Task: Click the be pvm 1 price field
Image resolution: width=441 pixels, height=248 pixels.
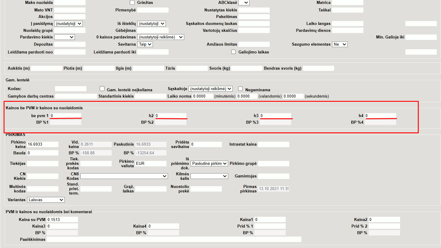Action: coord(65,116)
